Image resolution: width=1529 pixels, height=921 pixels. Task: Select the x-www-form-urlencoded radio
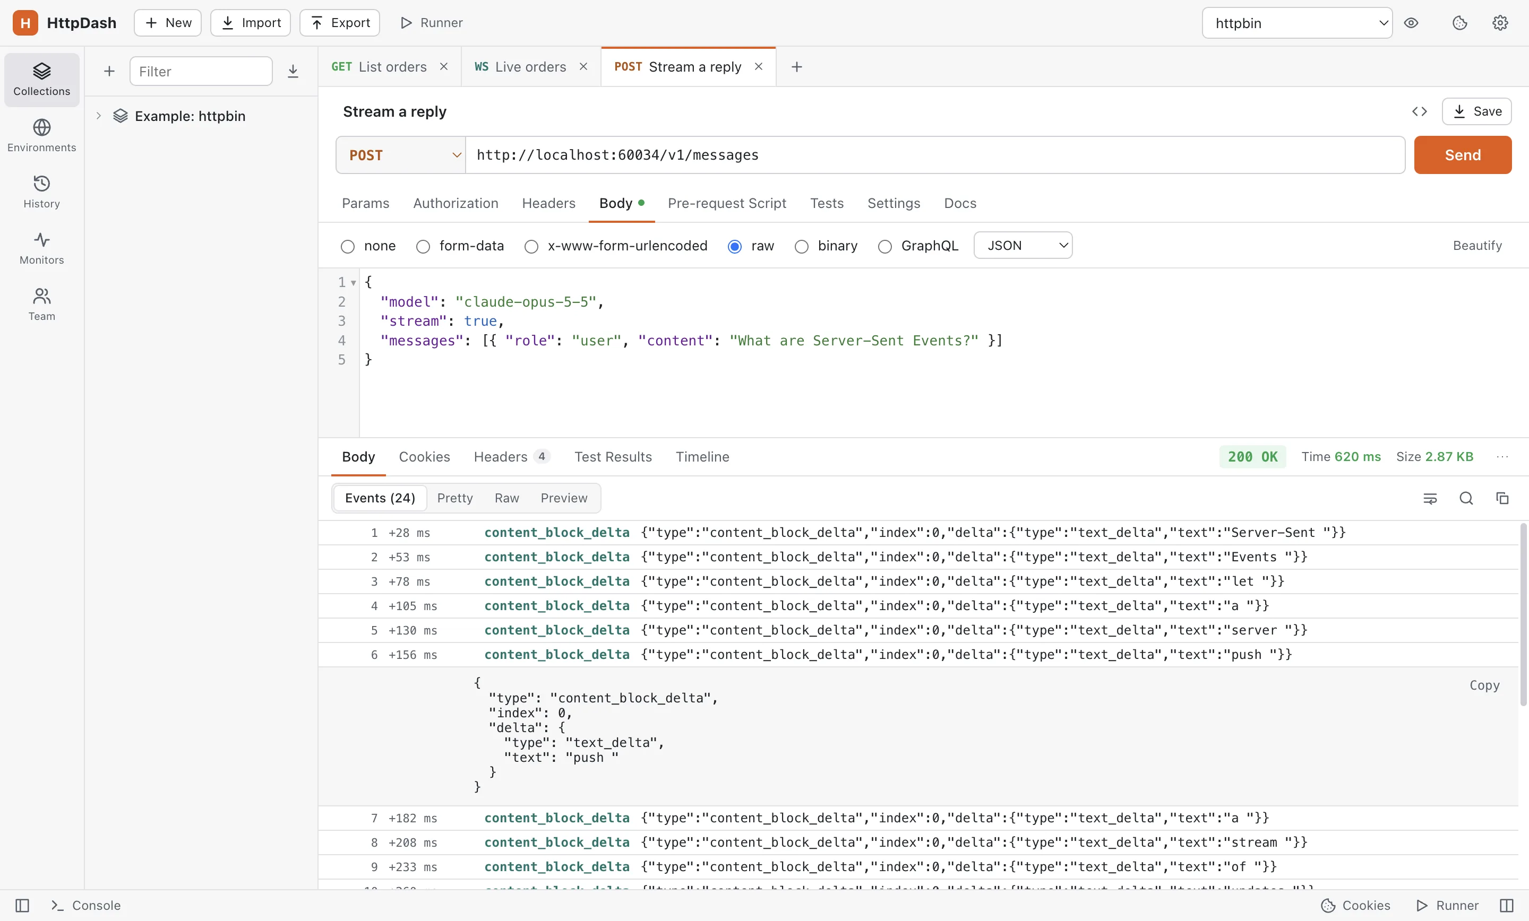click(x=531, y=246)
